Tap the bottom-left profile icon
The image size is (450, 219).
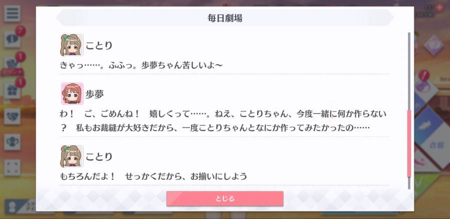pos(12,207)
